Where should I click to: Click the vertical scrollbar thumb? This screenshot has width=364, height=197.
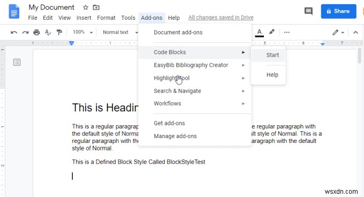[x=359, y=55]
